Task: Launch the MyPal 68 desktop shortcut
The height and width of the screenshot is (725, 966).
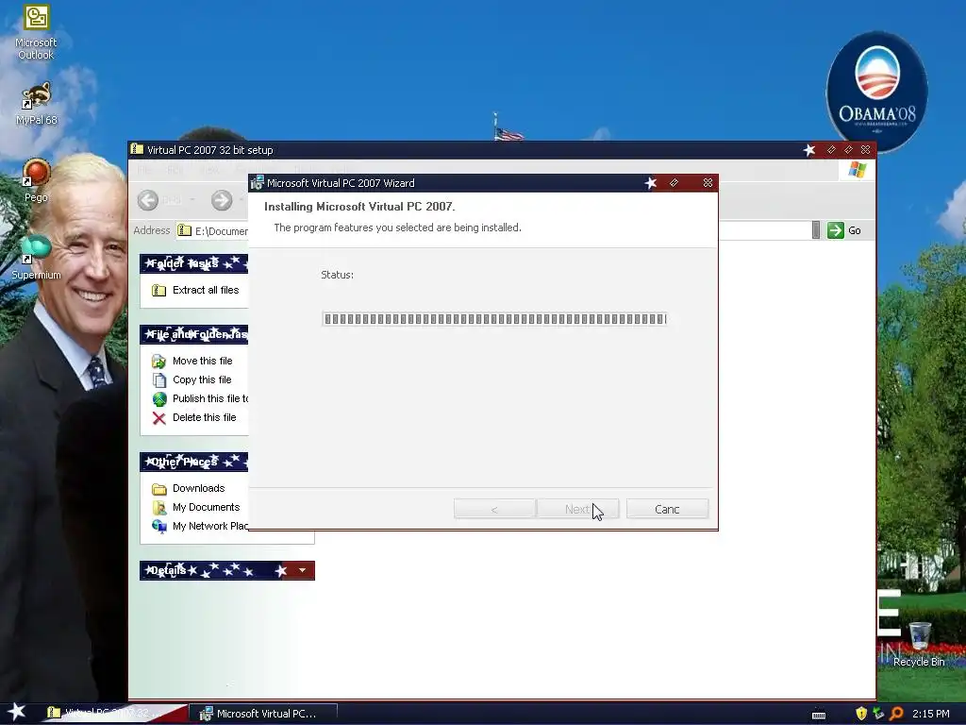Action: (36, 104)
